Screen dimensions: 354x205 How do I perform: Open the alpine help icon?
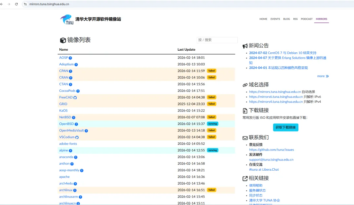click(x=70, y=150)
